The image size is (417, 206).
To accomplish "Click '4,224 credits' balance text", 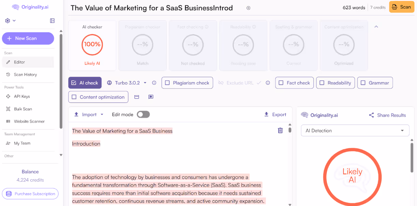I will pyautogui.click(x=30, y=180).
